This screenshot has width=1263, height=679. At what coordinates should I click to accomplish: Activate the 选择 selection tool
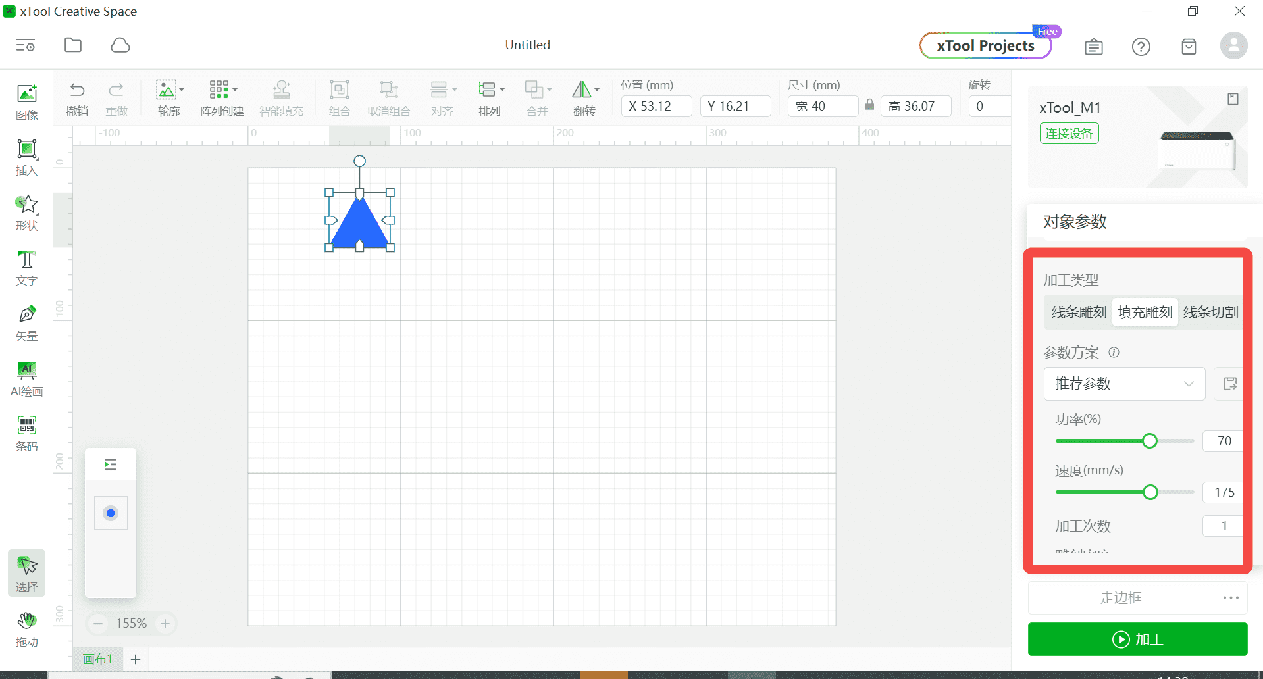(27, 573)
